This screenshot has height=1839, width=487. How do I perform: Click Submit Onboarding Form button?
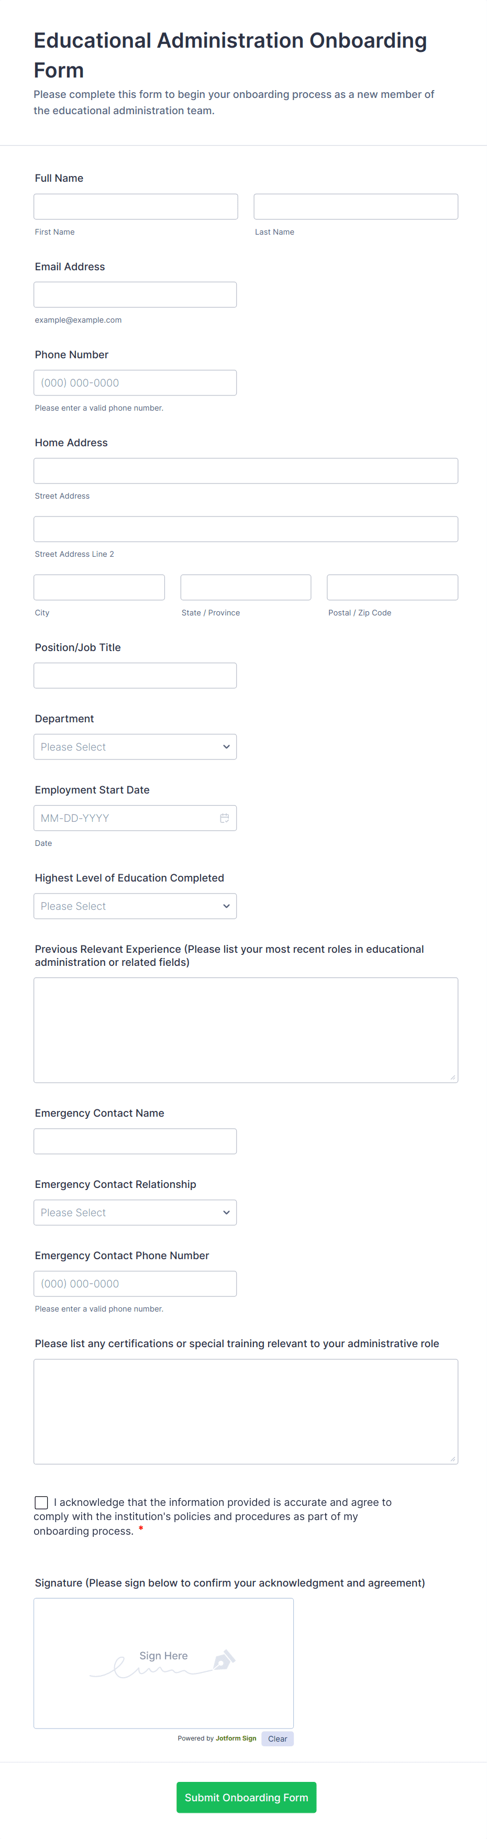click(x=246, y=1797)
